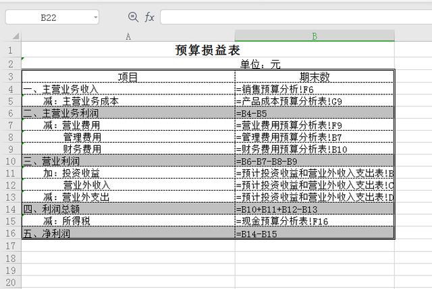This screenshot has width=432, height=289.
Task: Select row 16 header
Action: coord(11,233)
